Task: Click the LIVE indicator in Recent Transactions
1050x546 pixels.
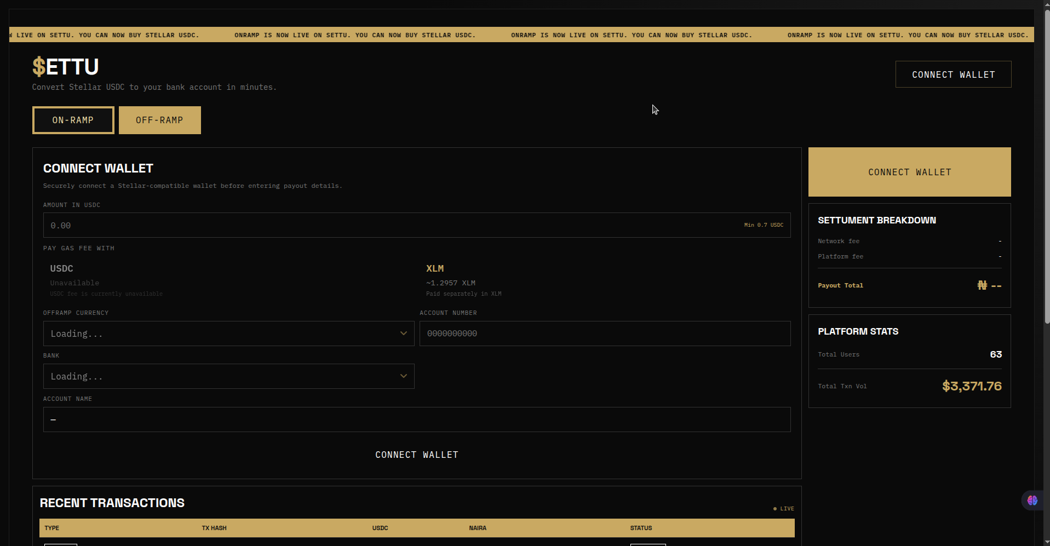Action: 783,509
